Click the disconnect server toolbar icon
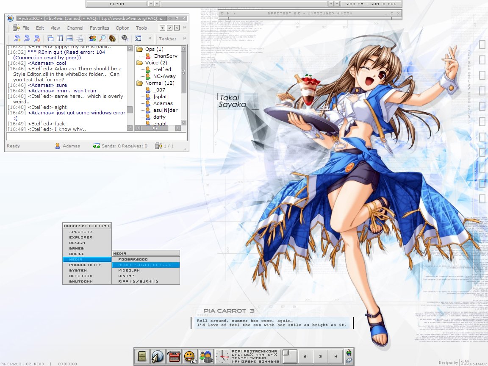This screenshot has height=366, width=488. pos(37,38)
